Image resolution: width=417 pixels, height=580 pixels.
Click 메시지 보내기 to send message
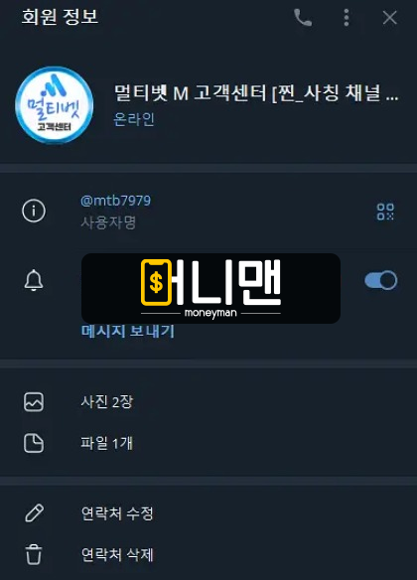pyautogui.click(x=127, y=331)
